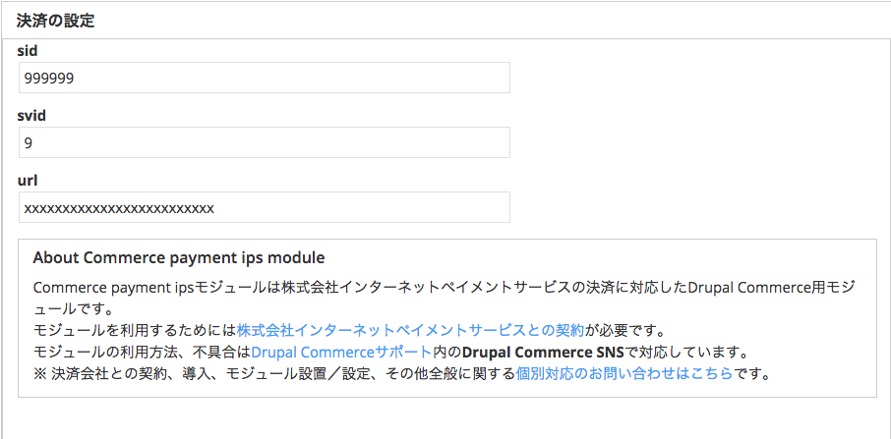The width and height of the screenshot is (891, 439).
Task: Focus the svid input field
Action: pyautogui.click(x=264, y=142)
